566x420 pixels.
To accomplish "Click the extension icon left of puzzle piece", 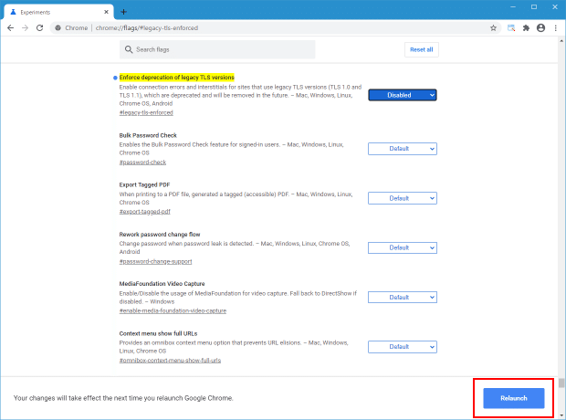I will [511, 27].
